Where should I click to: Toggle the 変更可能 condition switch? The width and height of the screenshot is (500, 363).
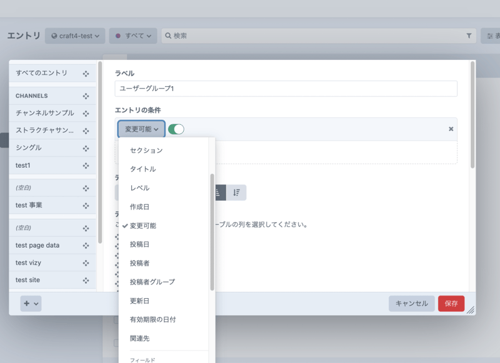tap(176, 129)
